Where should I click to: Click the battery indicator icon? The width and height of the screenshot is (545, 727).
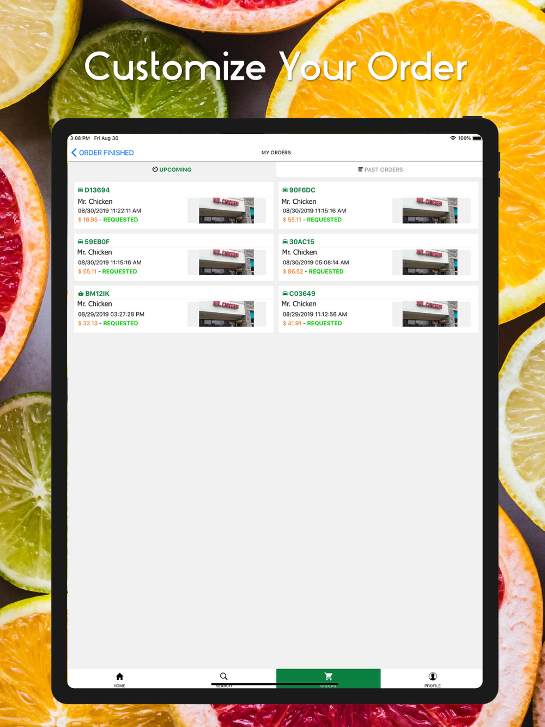477,138
